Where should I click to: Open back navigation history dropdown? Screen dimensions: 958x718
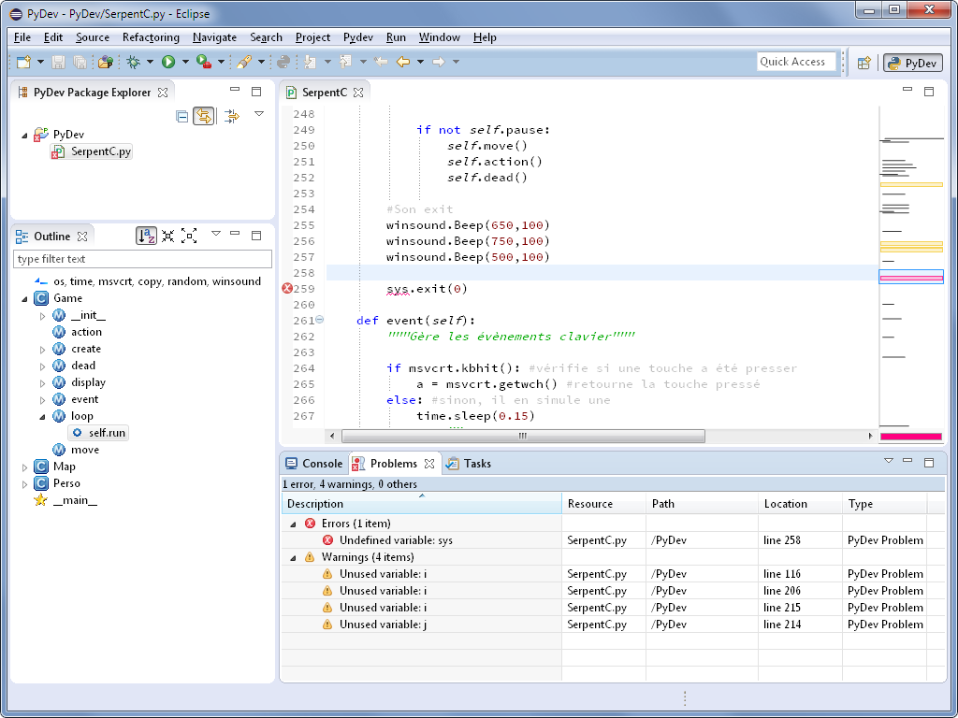click(x=420, y=62)
